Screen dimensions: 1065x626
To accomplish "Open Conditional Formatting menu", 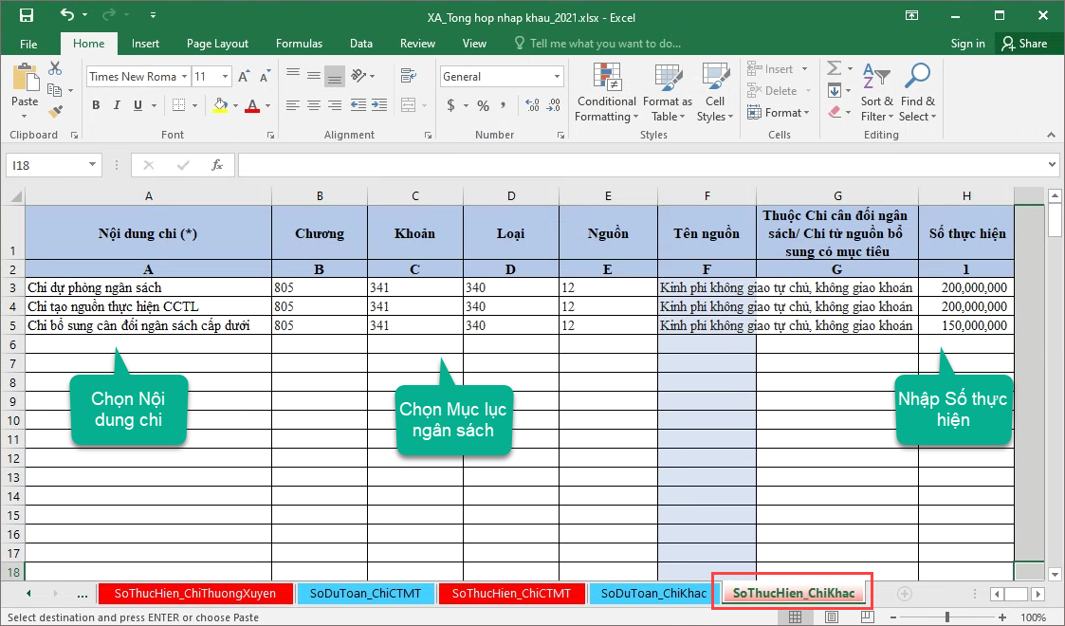I will 606,94.
